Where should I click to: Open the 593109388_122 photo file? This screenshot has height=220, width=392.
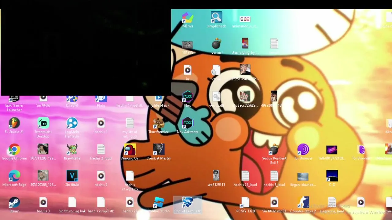click(43, 178)
